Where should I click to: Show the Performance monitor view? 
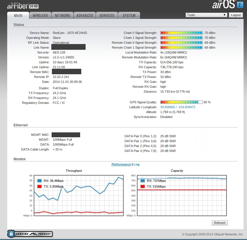pyautogui.click(x=121, y=164)
